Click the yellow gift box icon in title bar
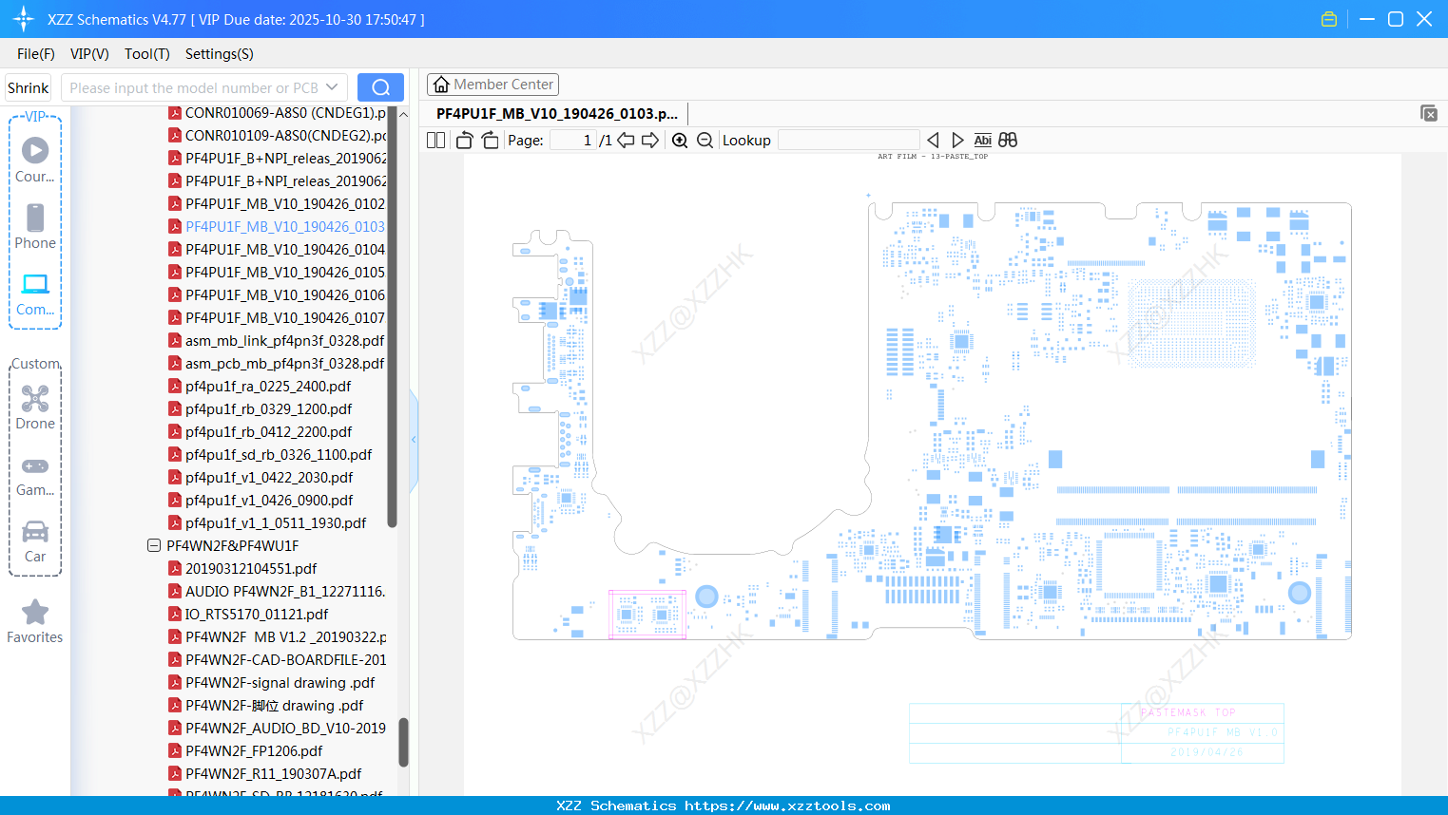The height and width of the screenshot is (815, 1448). pyautogui.click(x=1329, y=19)
